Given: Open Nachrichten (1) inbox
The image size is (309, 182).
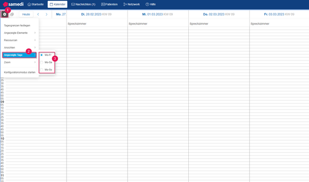Looking at the screenshot, I should click(83, 4).
